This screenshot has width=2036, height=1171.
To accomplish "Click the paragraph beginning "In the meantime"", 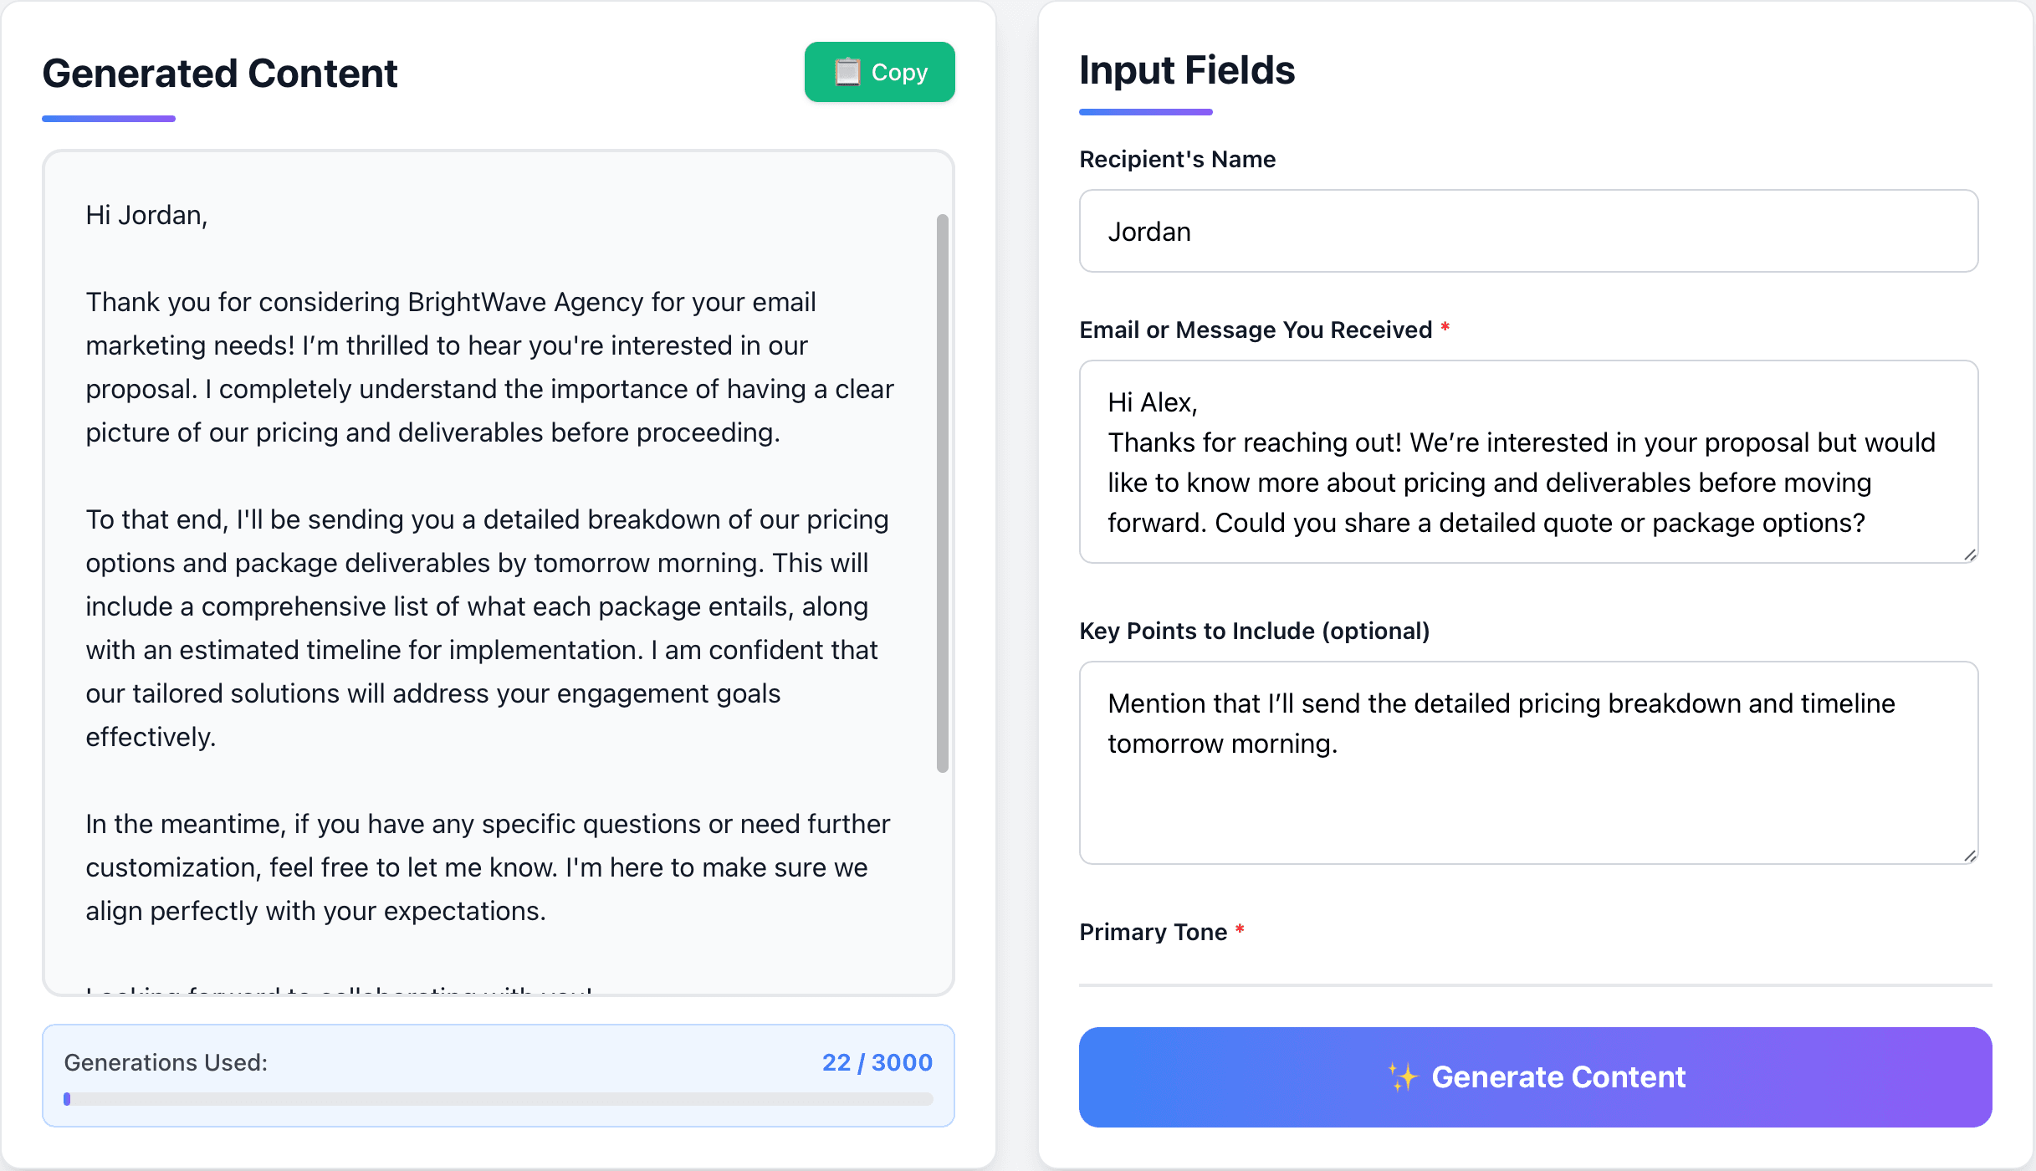I will [488, 867].
